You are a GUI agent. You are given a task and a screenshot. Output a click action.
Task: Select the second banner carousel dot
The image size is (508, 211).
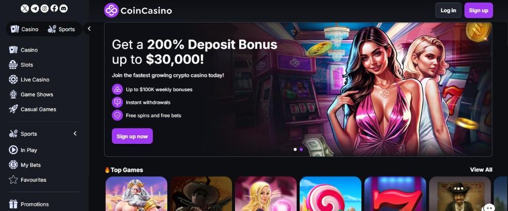[x=301, y=149]
